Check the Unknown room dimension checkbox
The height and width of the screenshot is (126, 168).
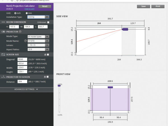pos(48,22)
